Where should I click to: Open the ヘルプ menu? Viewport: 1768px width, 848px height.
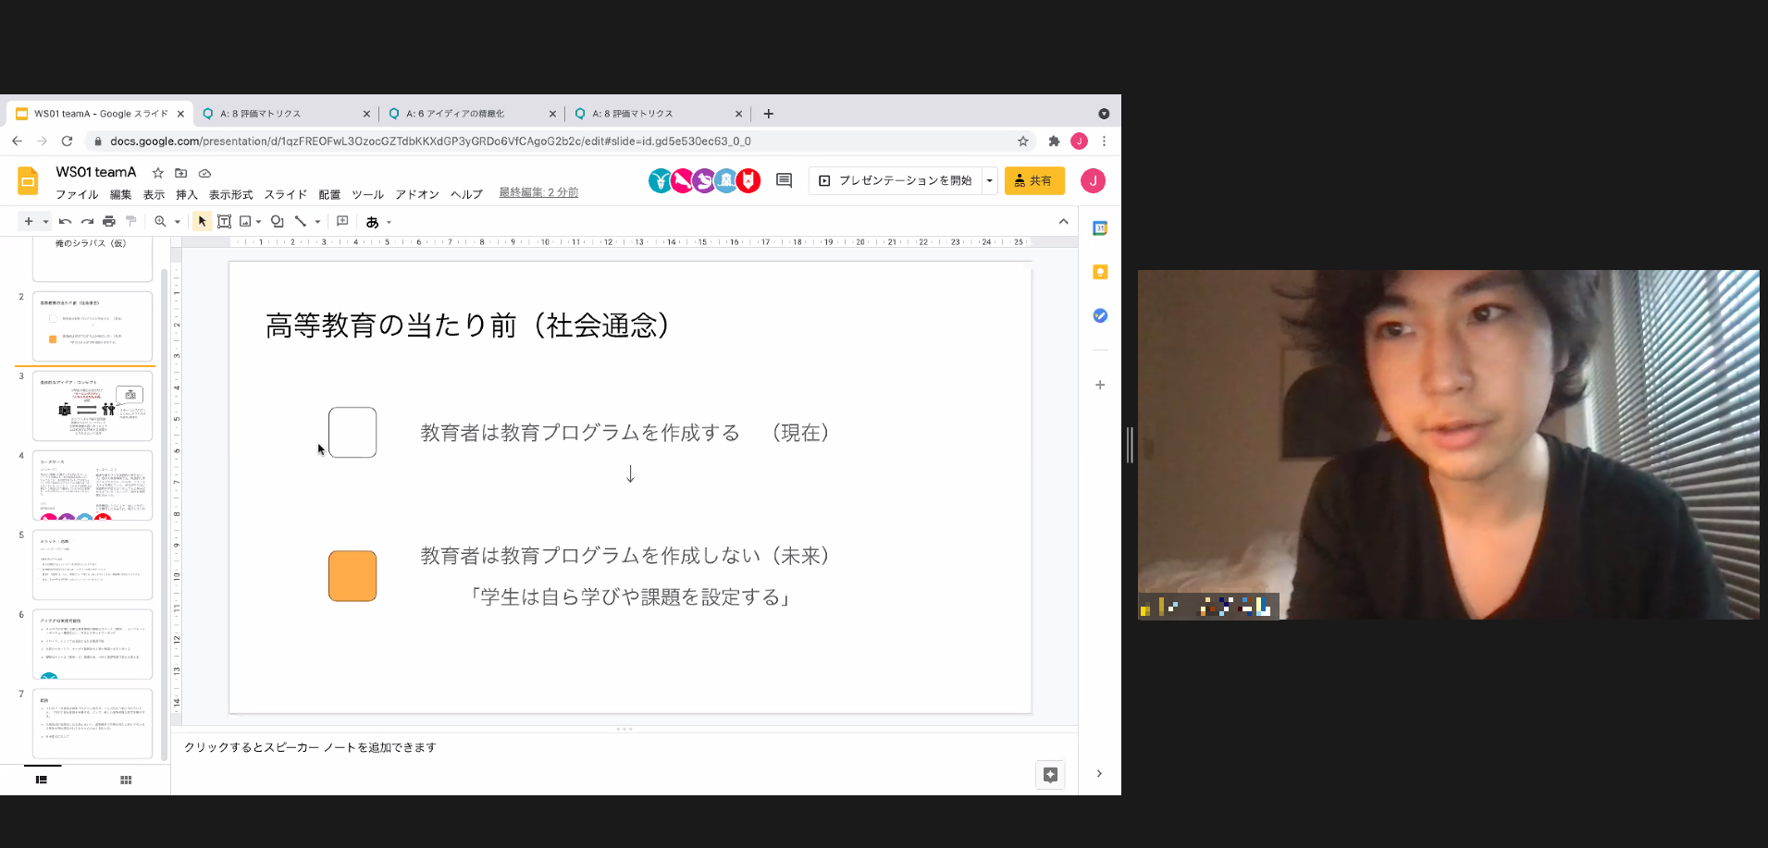[466, 194]
